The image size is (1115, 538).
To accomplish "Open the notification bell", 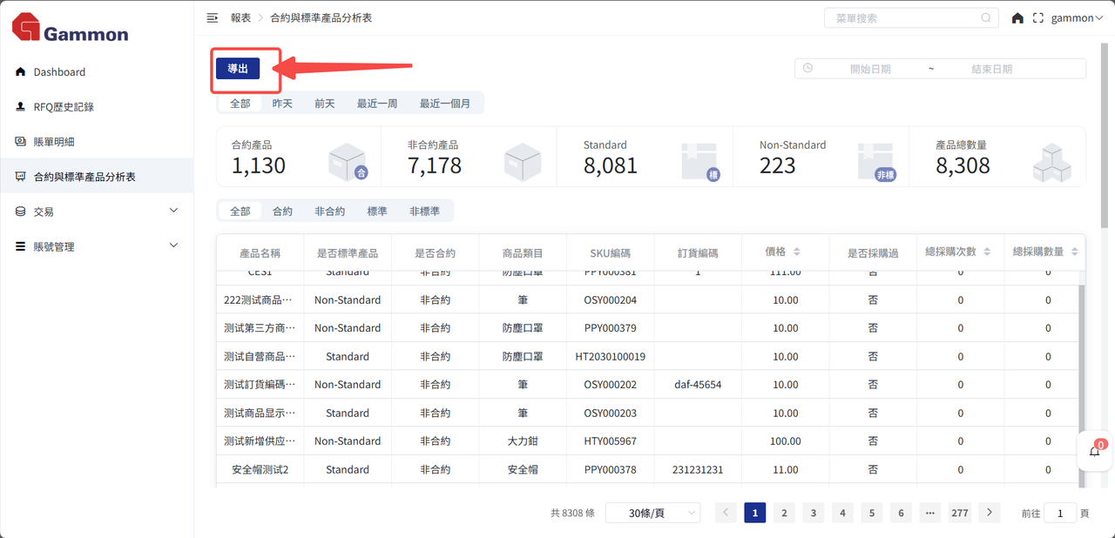I will (x=1095, y=451).
